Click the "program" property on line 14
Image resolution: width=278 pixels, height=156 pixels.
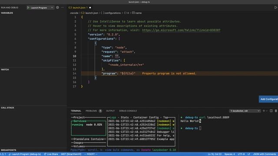click(109, 73)
